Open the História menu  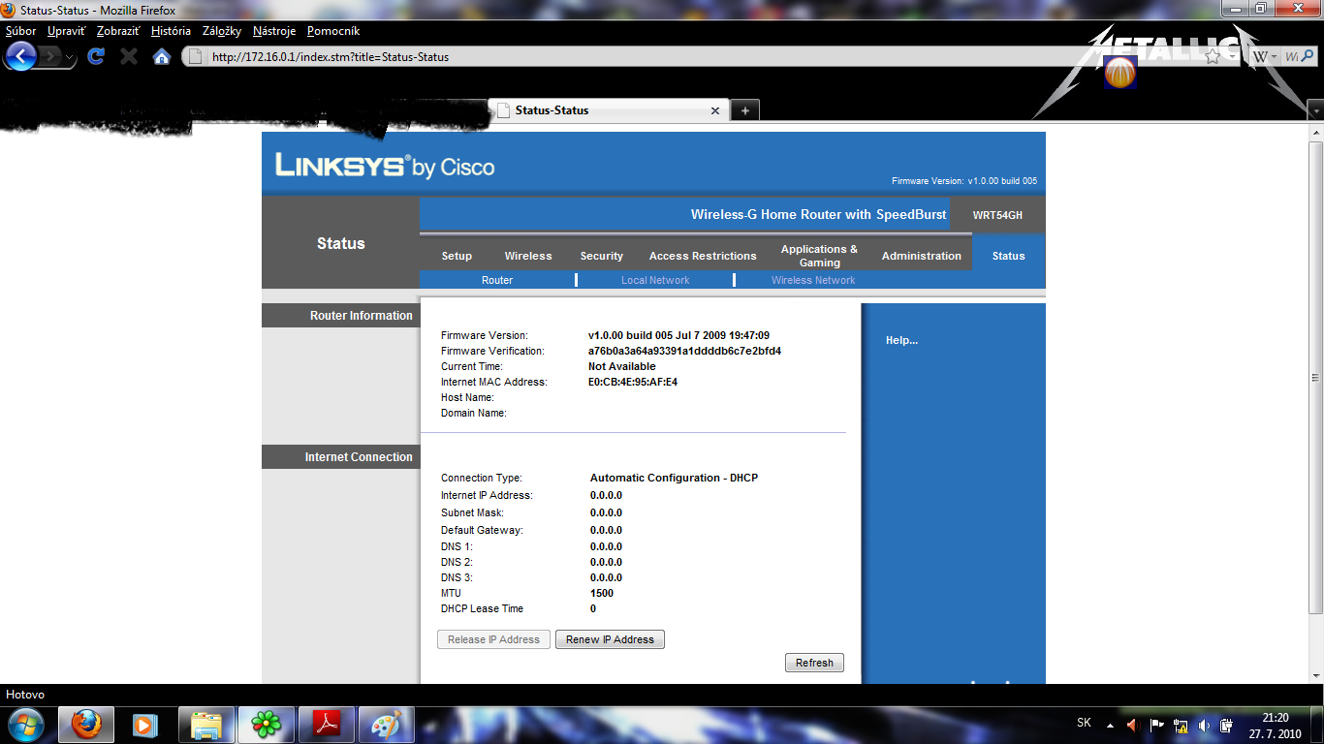171,31
